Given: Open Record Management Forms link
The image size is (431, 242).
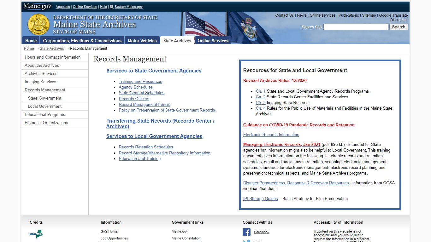Looking at the screenshot, I should [x=144, y=104].
